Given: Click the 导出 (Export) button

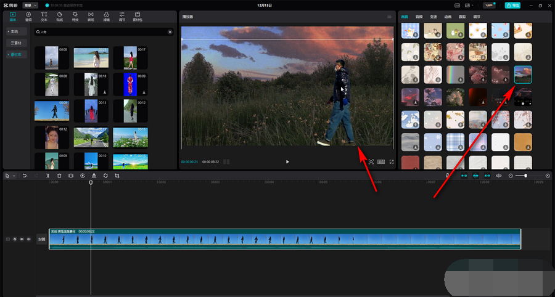Looking at the screenshot, I should click(x=512, y=5).
